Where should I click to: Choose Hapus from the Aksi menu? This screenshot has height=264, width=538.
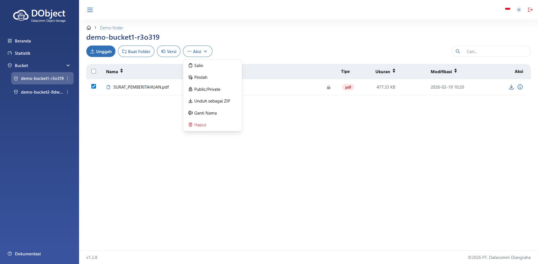(200, 125)
